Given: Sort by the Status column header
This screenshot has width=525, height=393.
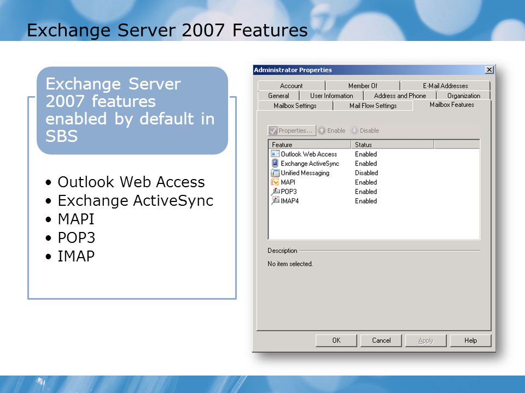Looking at the screenshot, I should click(393, 145).
